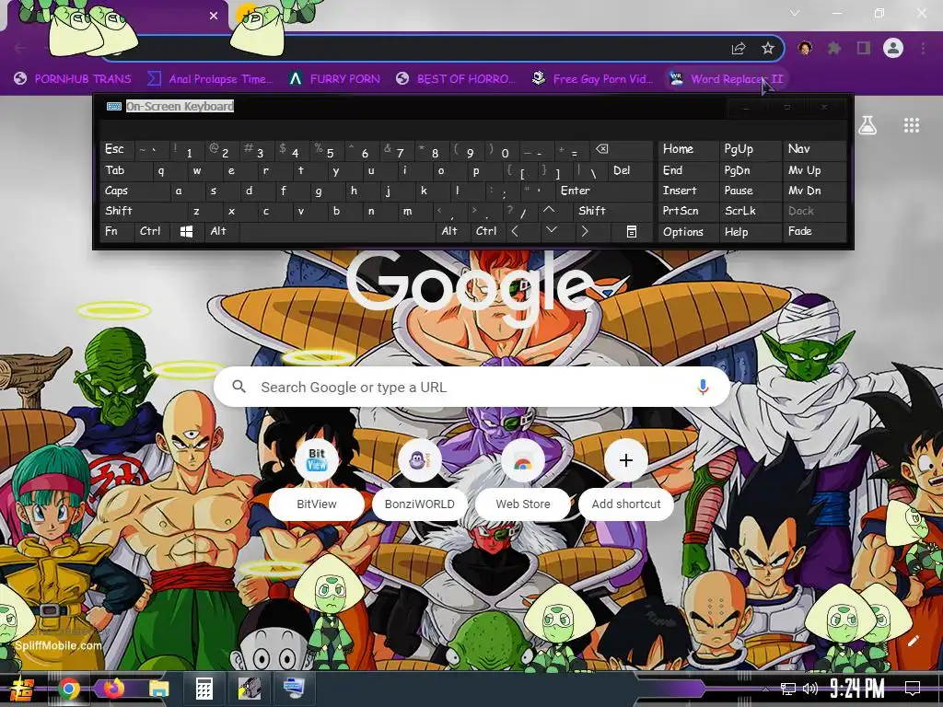
Task: Open the Web Store shortcut icon
Action: click(x=523, y=460)
